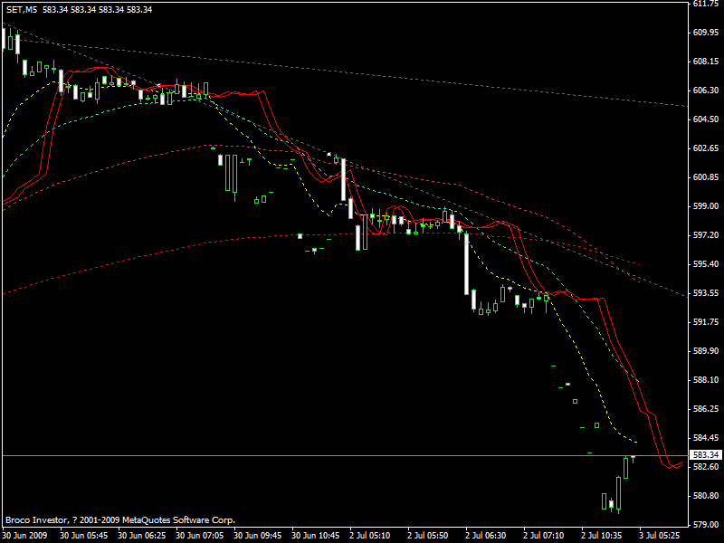The image size is (724, 543).
Task: Click price level 609.95 on the scale
Action: (706, 33)
